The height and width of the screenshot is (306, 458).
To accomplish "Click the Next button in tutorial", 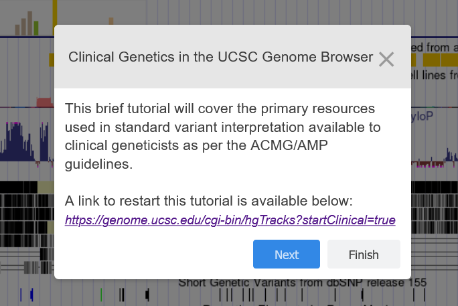I will pos(287,254).
